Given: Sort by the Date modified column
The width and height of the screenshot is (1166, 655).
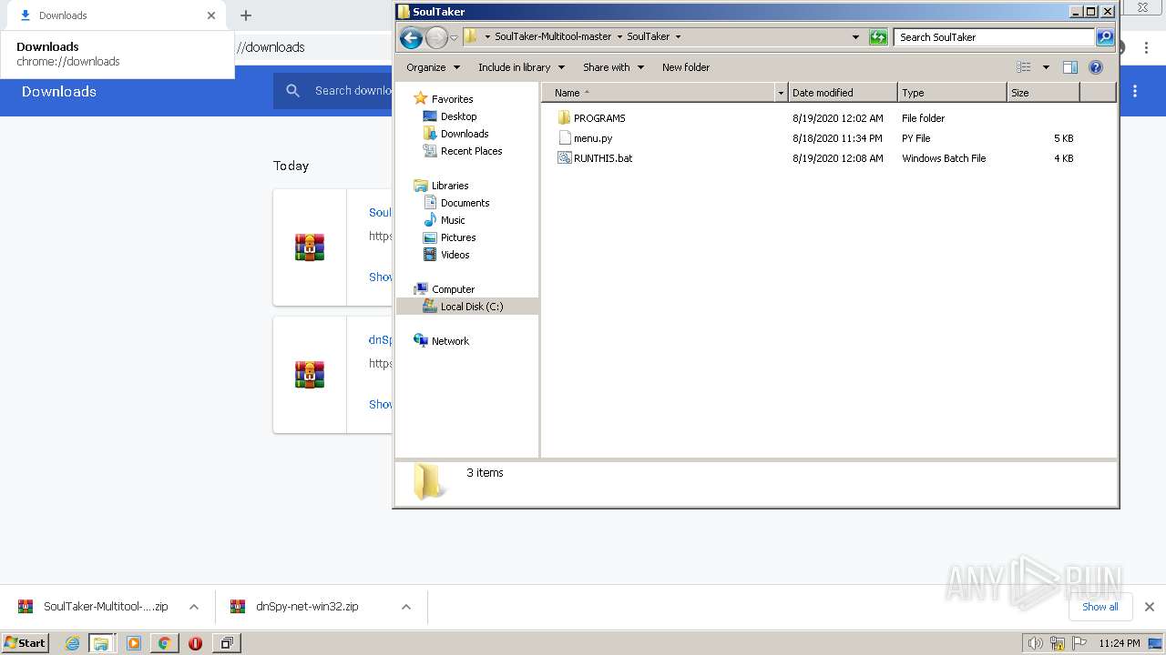Looking at the screenshot, I should [x=843, y=93].
